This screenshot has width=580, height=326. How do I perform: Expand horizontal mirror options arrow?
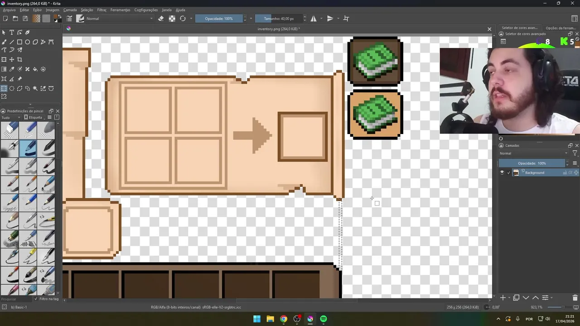[321, 19]
